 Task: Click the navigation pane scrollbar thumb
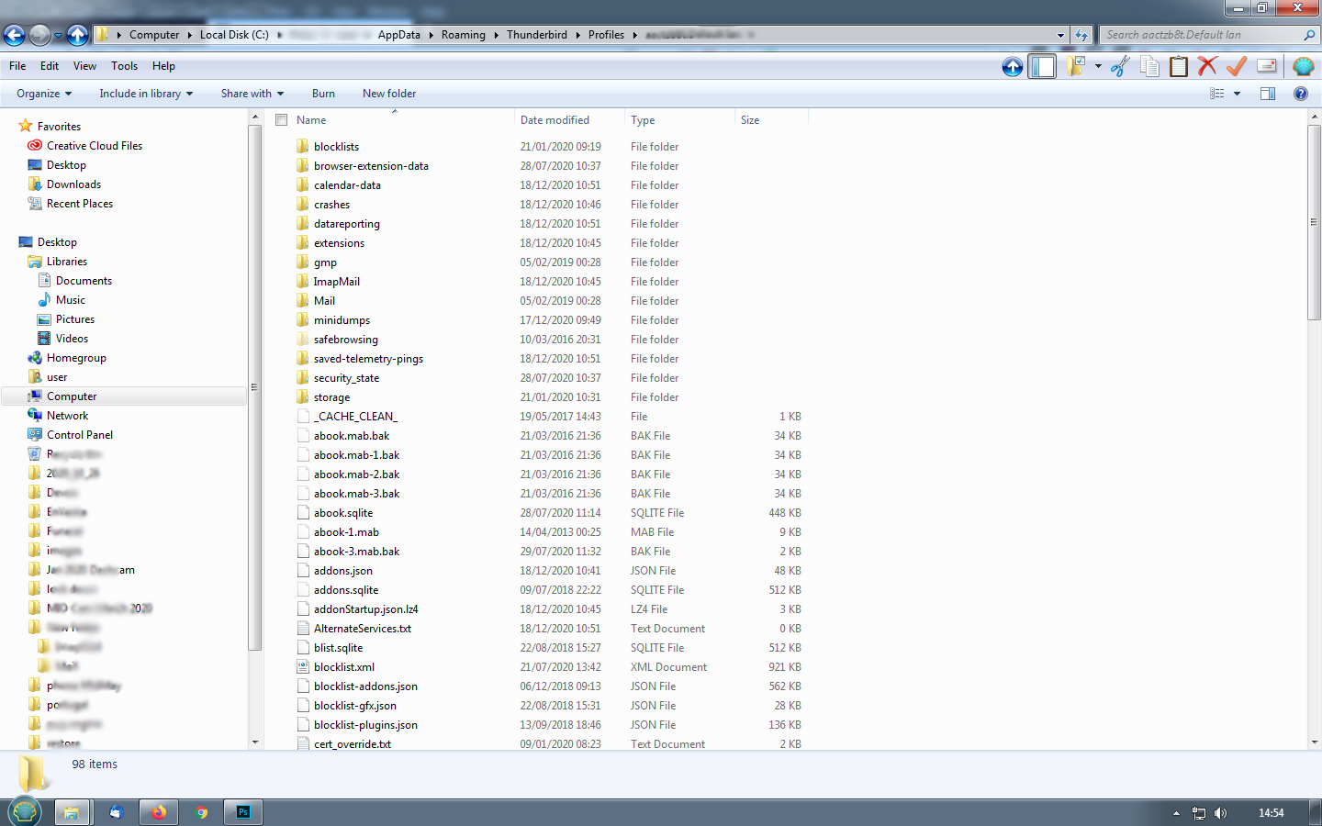click(x=254, y=387)
